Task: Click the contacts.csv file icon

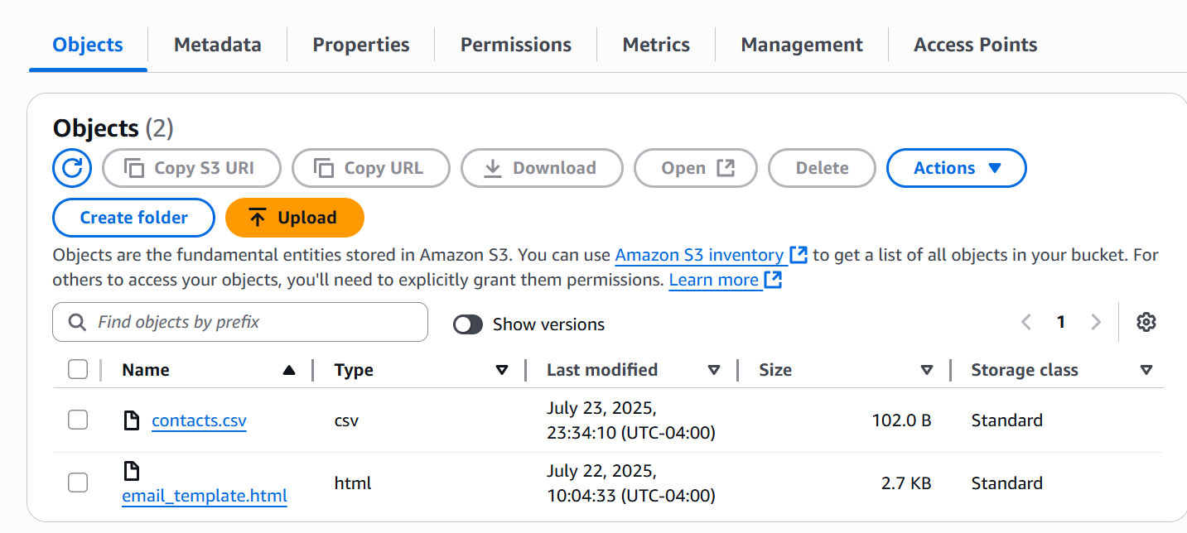Action: tap(131, 420)
